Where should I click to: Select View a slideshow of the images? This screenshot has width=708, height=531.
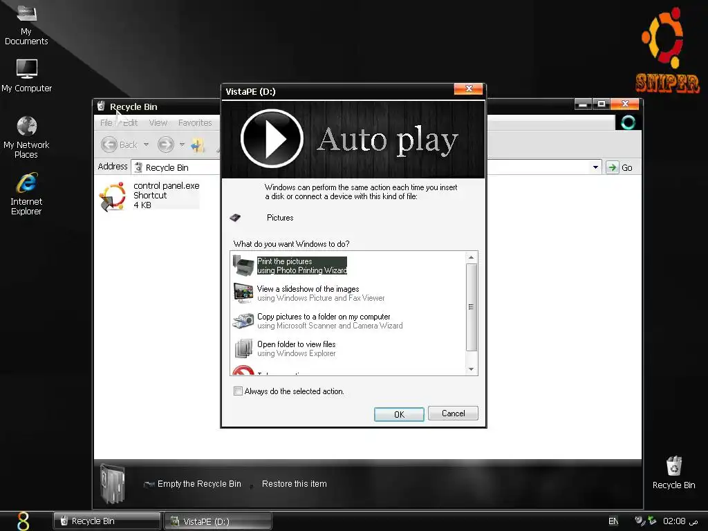[x=321, y=293]
